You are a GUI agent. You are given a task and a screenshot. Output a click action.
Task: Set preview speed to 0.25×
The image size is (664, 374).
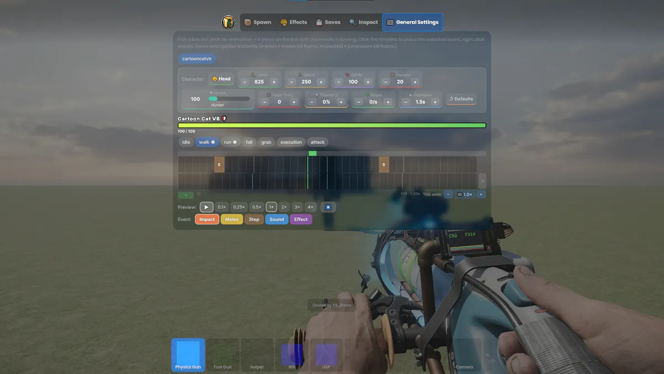pos(239,207)
